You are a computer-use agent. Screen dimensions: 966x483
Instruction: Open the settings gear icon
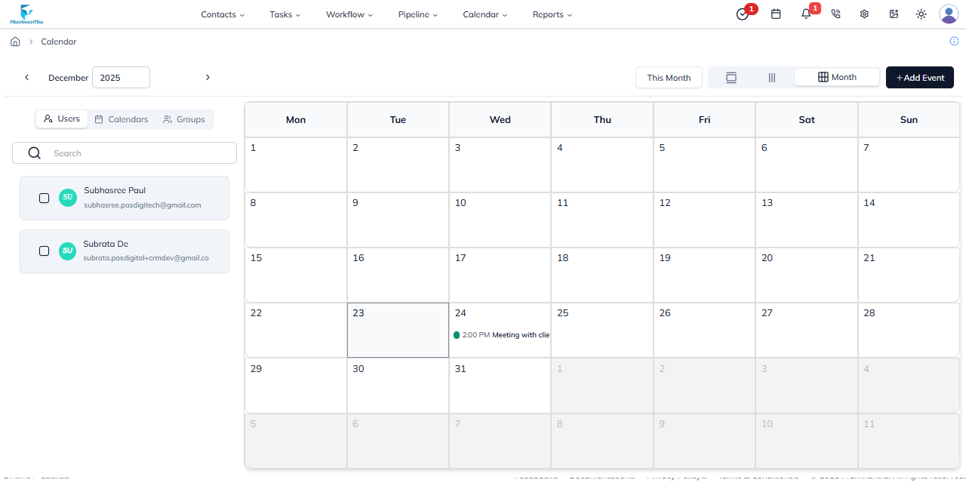tap(864, 14)
